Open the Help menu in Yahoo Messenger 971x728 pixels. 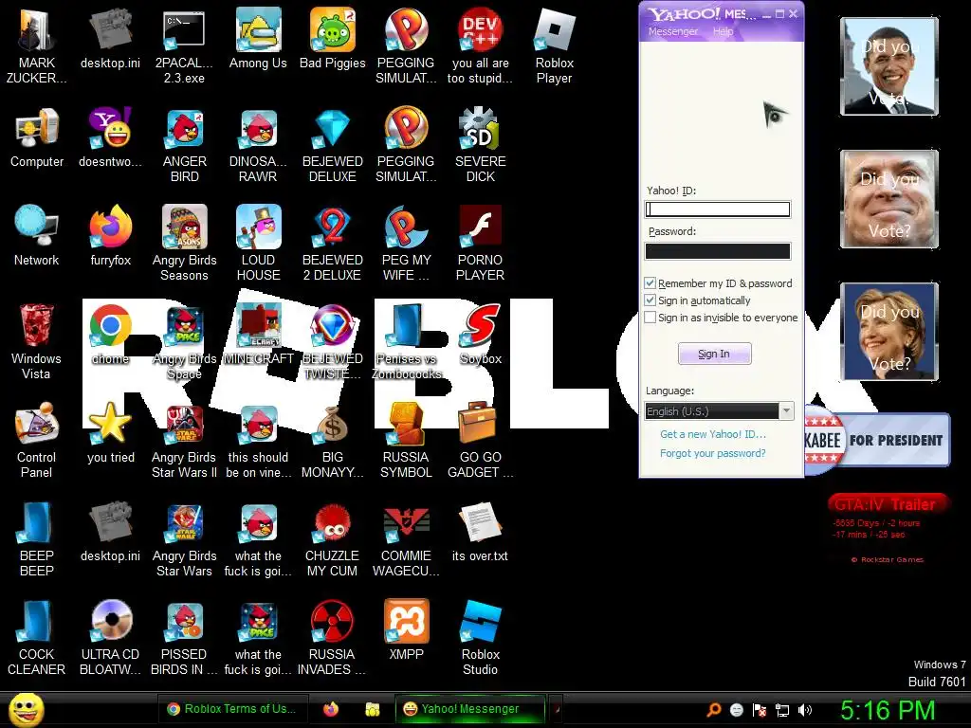723,31
